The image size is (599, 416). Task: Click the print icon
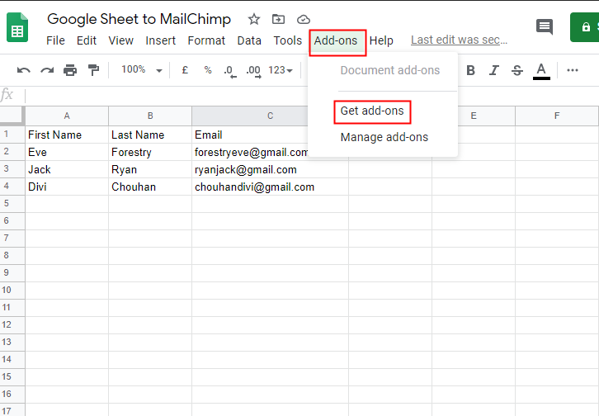[x=70, y=70]
